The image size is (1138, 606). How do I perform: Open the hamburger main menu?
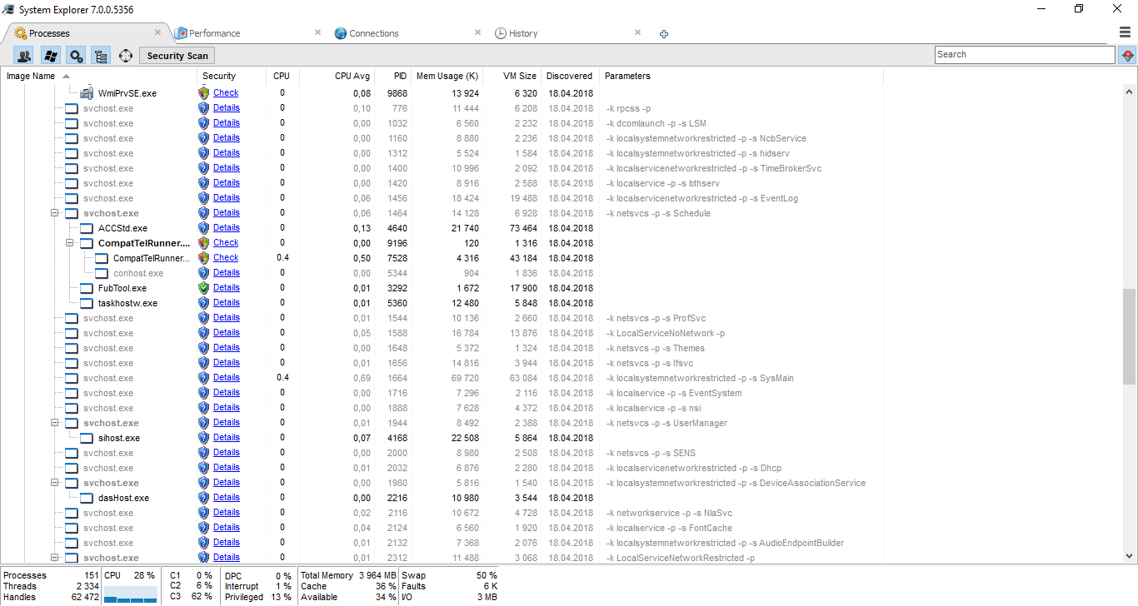(x=1125, y=32)
